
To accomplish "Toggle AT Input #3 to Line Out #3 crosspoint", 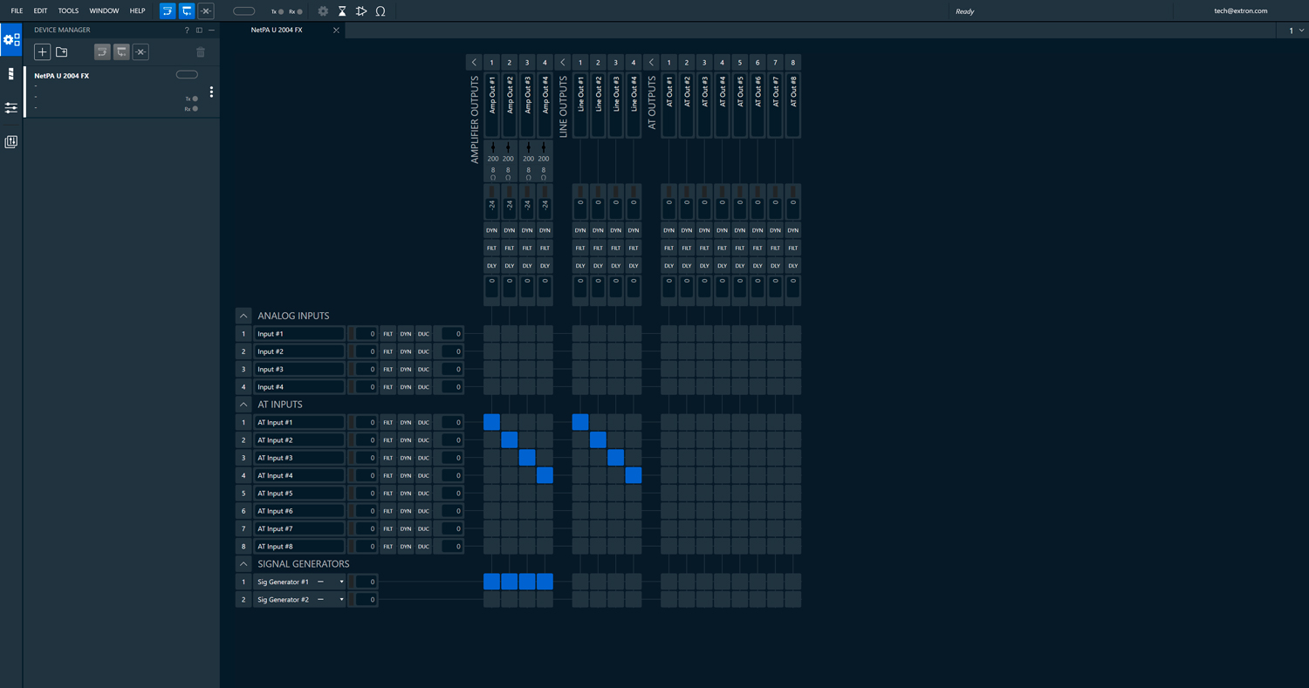I will [x=615, y=457].
